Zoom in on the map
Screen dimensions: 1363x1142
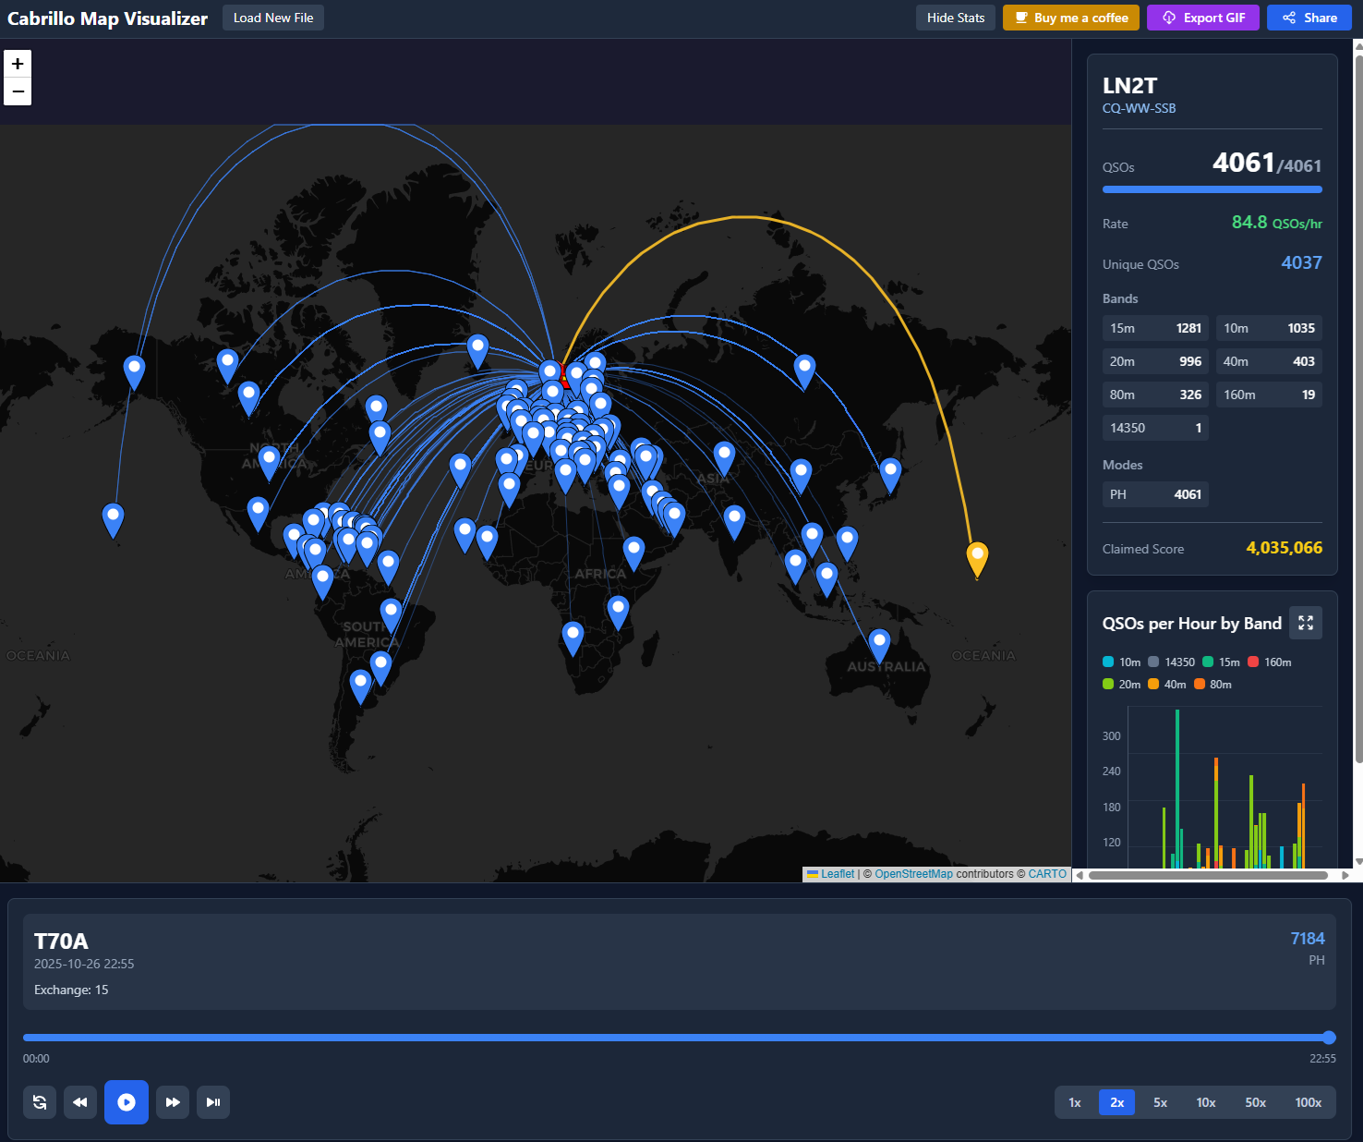click(18, 64)
